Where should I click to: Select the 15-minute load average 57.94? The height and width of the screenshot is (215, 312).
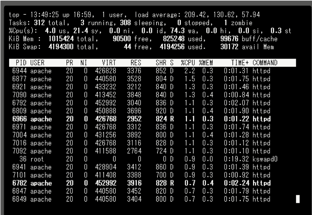click(251, 15)
